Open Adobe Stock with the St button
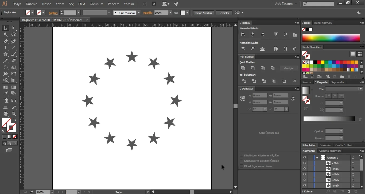This screenshot has height=194, width=365. pos(154,4)
